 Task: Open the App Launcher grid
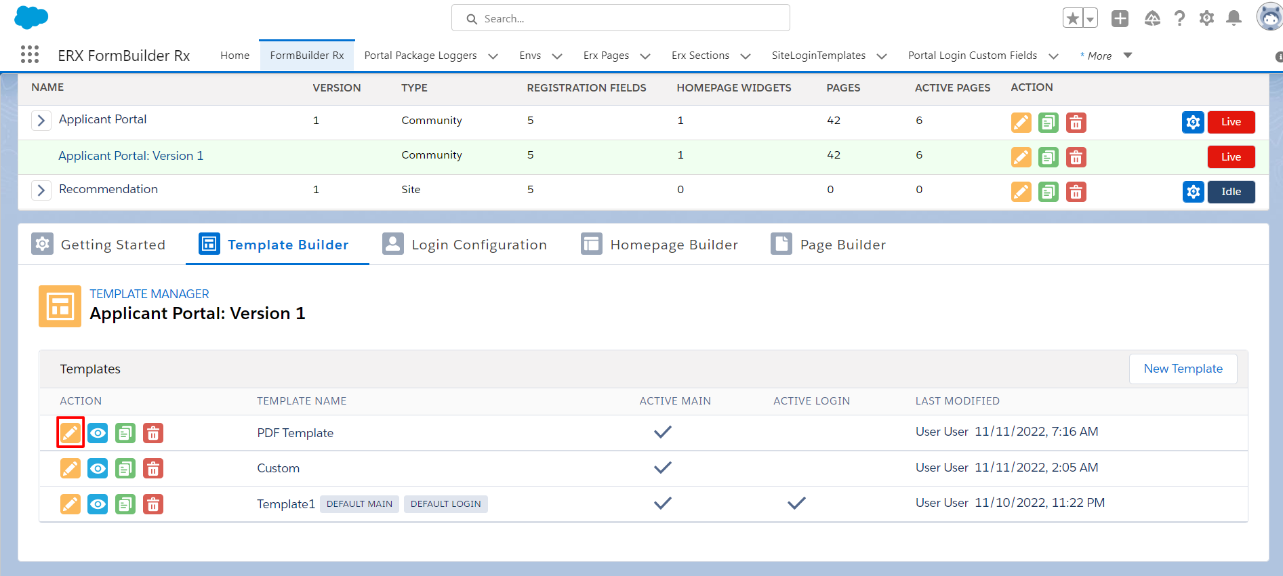pyautogui.click(x=30, y=55)
